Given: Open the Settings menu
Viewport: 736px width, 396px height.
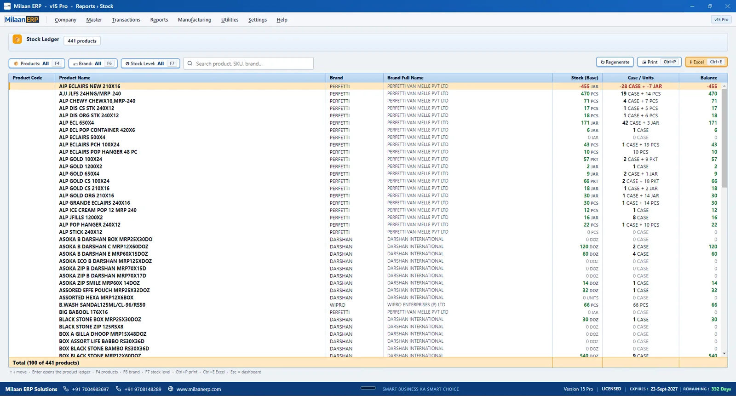Looking at the screenshot, I should [258, 20].
